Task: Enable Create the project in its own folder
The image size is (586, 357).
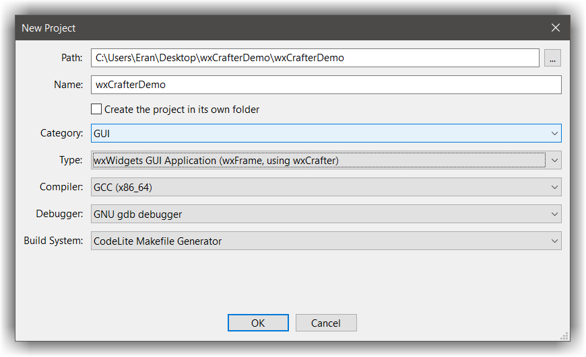Action: point(97,109)
